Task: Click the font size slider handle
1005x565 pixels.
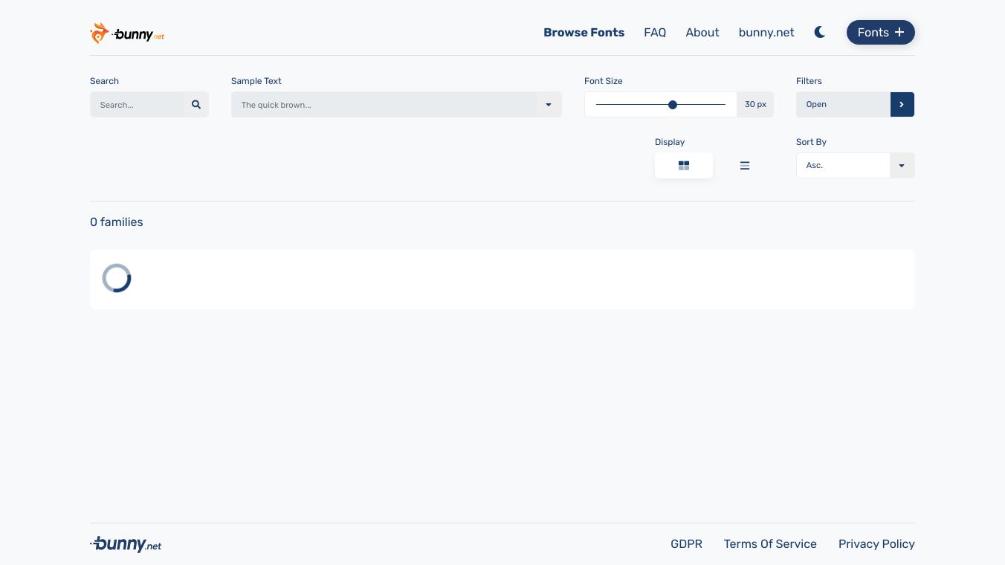Action: click(x=673, y=105)
